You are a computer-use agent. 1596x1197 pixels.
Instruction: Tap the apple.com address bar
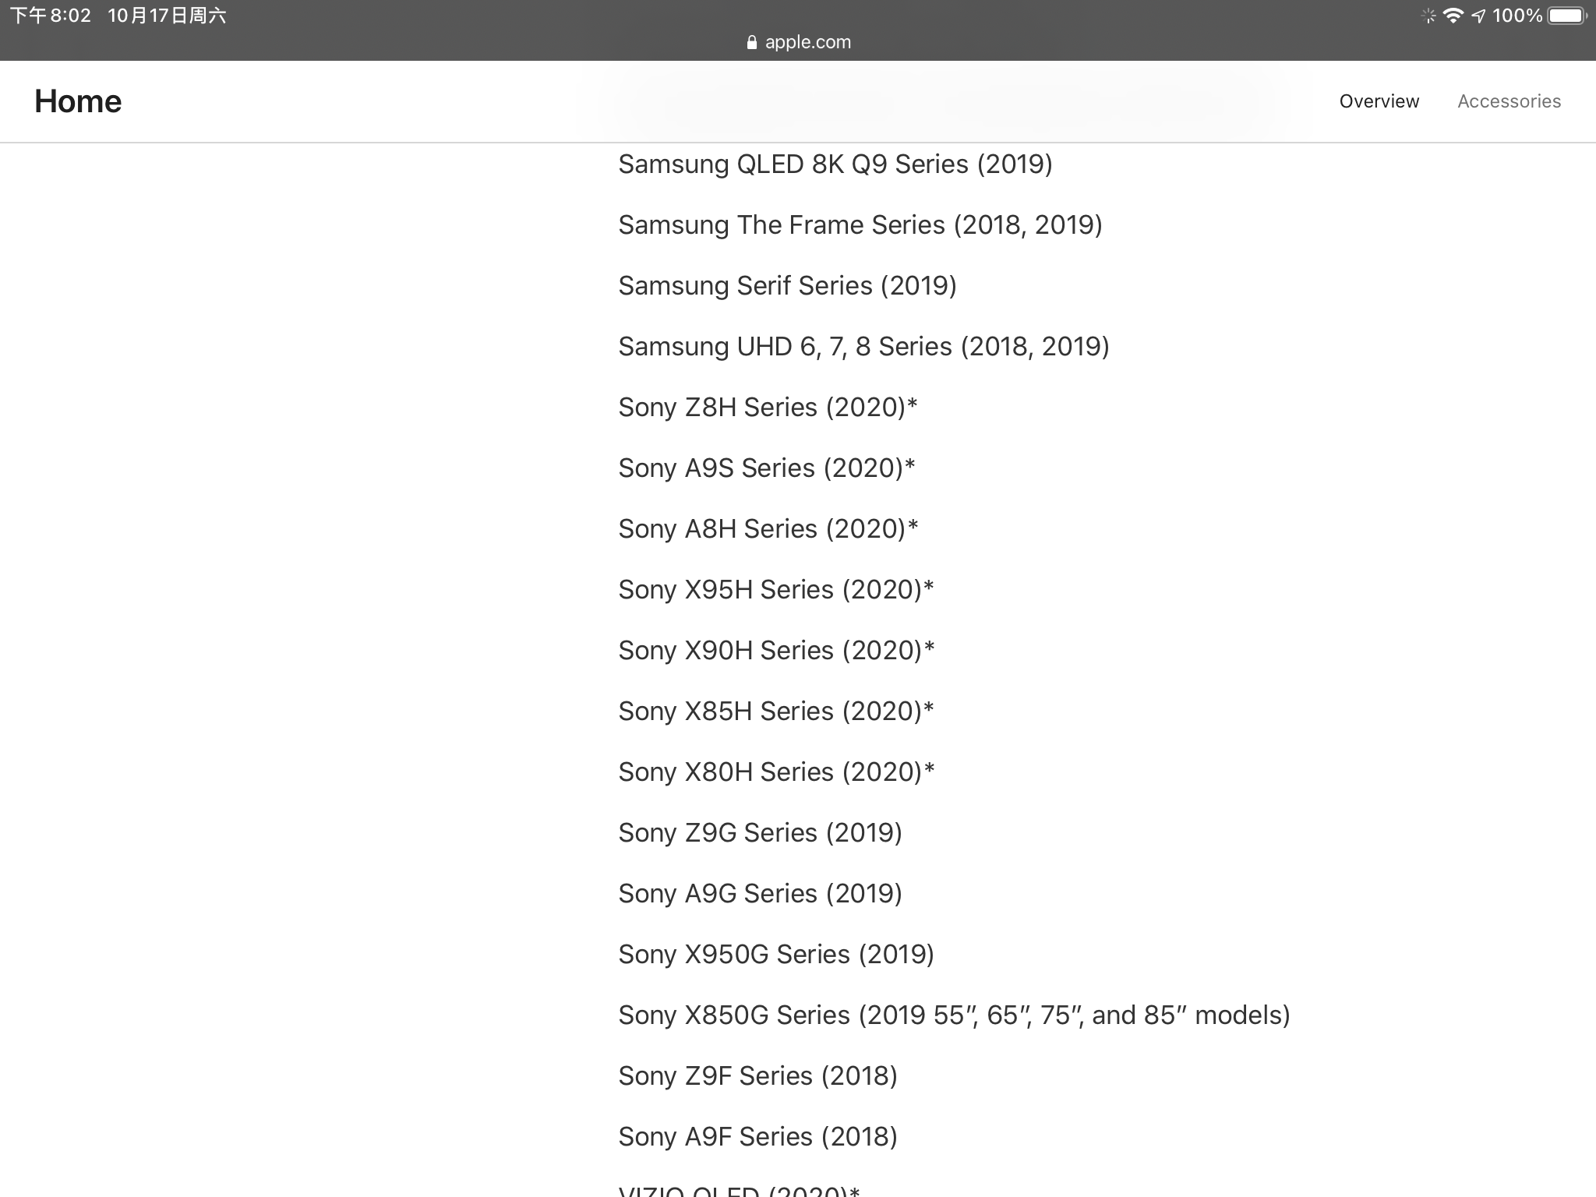coord(807,42)
